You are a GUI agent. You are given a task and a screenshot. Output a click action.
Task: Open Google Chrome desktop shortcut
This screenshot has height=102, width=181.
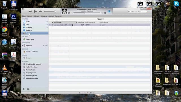(x=5, y=31)
